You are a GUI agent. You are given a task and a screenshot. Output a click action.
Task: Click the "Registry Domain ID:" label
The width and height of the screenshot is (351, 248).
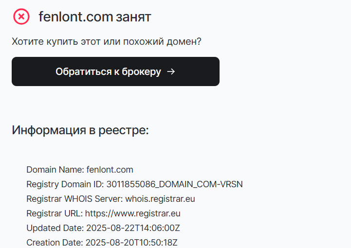(65, 184)
